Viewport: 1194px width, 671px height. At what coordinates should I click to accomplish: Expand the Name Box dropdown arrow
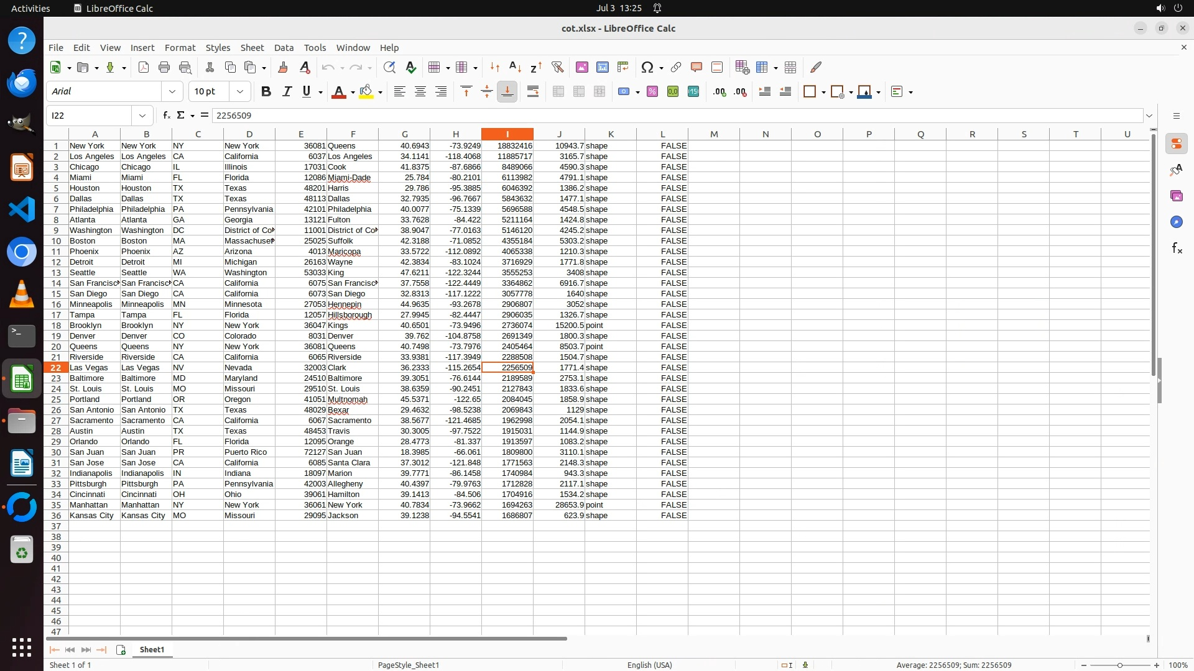142,116
